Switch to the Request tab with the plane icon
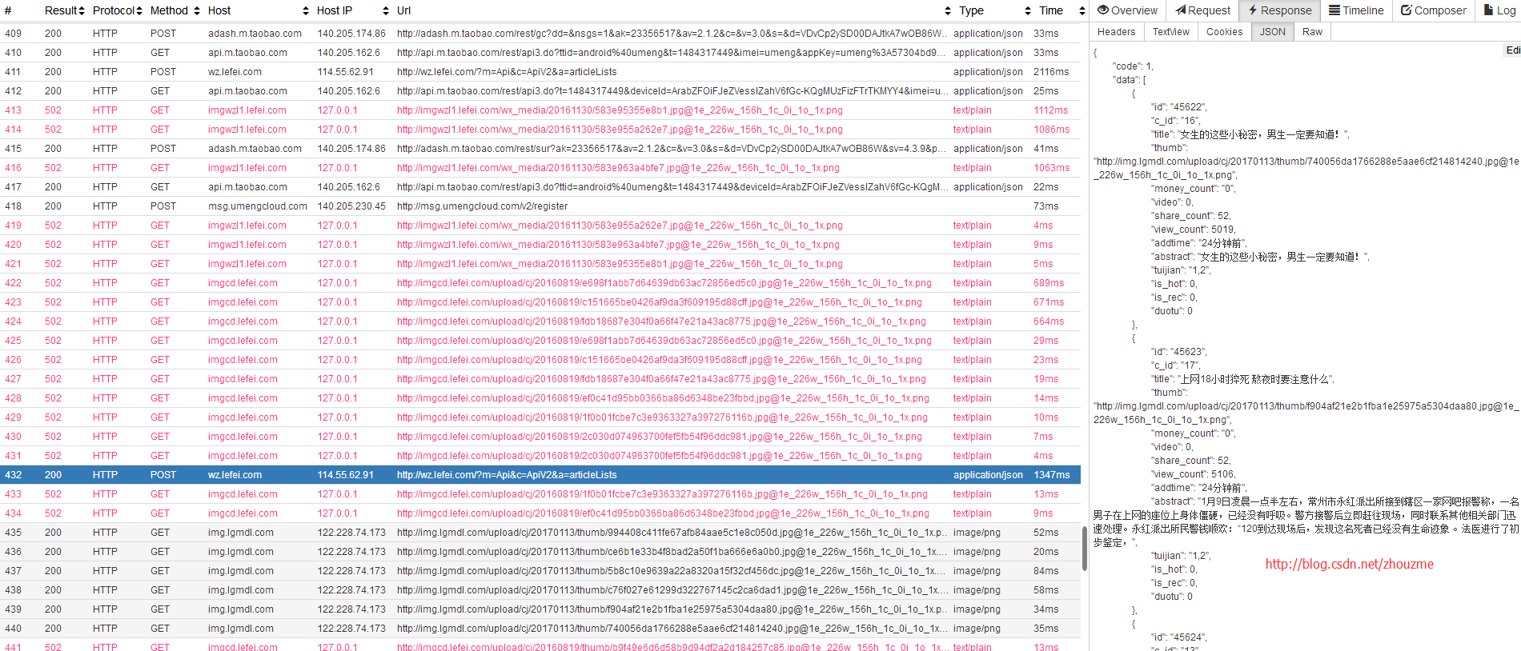The height and width of the screenshot is (651, 1521). pos(1202,10)
